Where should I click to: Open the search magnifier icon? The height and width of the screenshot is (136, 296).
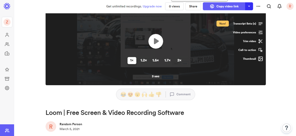point(269,6)
